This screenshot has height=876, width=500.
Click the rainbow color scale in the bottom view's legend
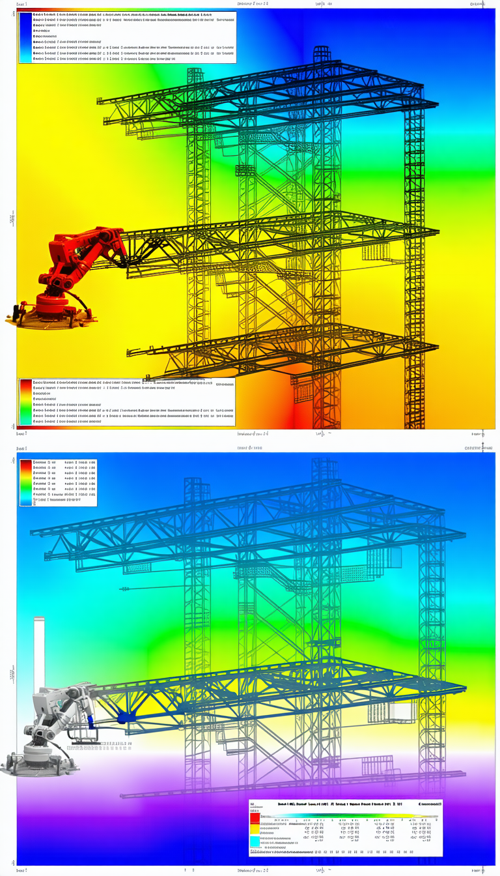pos(25,482)
